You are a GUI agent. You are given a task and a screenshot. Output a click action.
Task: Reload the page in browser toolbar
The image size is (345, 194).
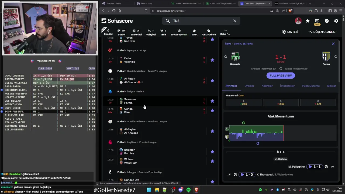(x=114, y=11)
